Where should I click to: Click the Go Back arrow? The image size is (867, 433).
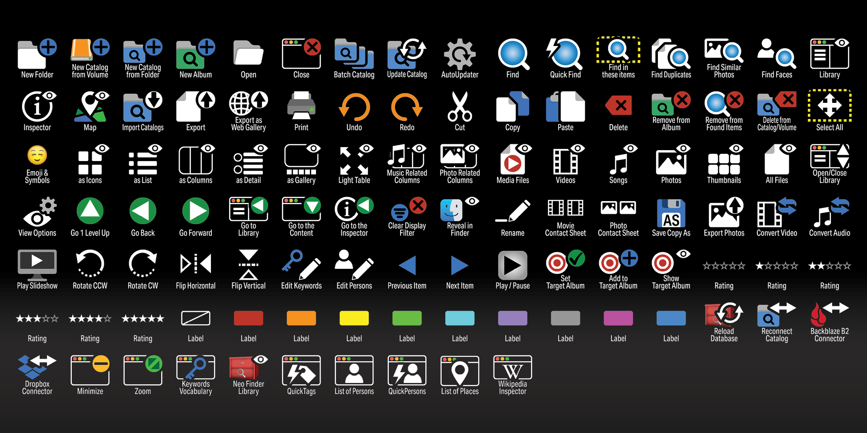(x=143, y=211)
